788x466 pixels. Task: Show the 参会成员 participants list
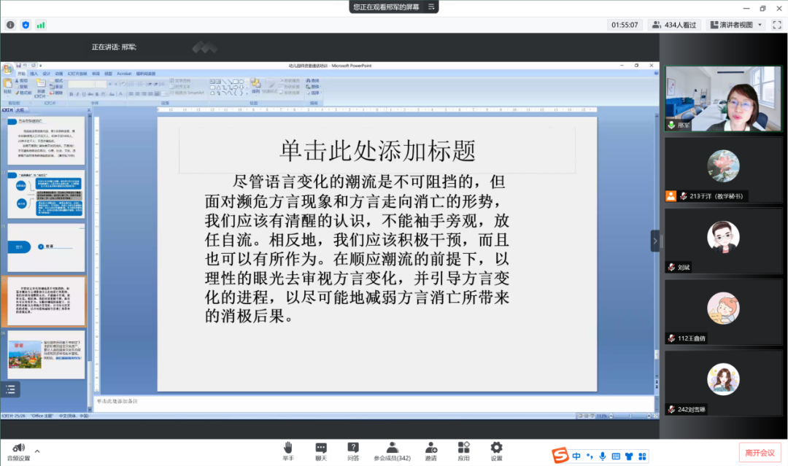tap(392, 447)
